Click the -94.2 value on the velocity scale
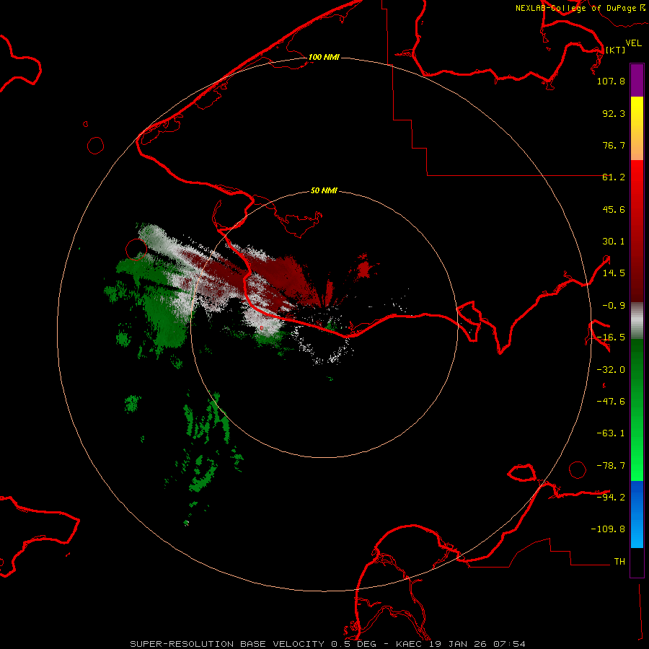649x649 pixels. [611, 497]
